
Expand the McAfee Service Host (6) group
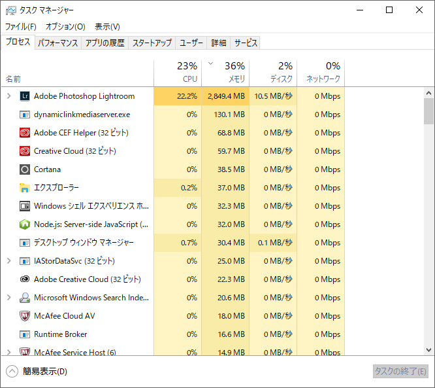(x=9, y=352)
